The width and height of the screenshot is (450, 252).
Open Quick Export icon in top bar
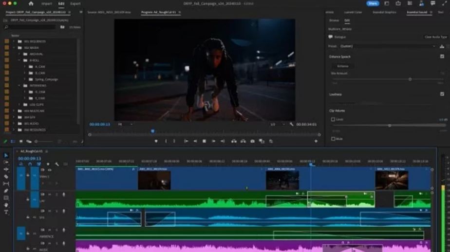click(x=398, y=3)
